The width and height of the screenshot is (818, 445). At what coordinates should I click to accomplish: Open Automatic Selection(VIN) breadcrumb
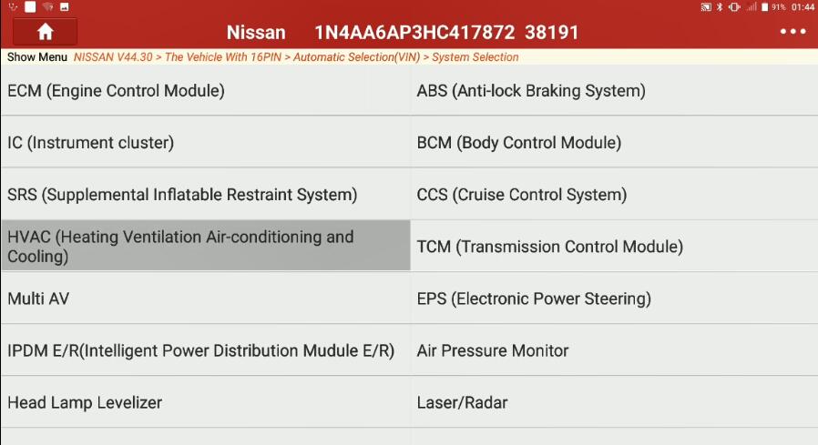(x=356, y=56)
